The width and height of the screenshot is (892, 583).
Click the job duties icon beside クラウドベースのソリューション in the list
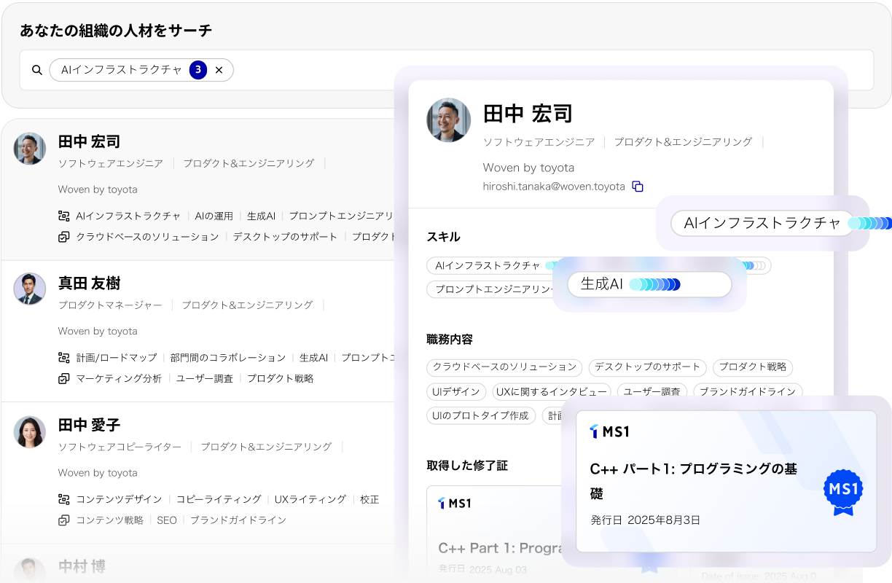(64, 237)
